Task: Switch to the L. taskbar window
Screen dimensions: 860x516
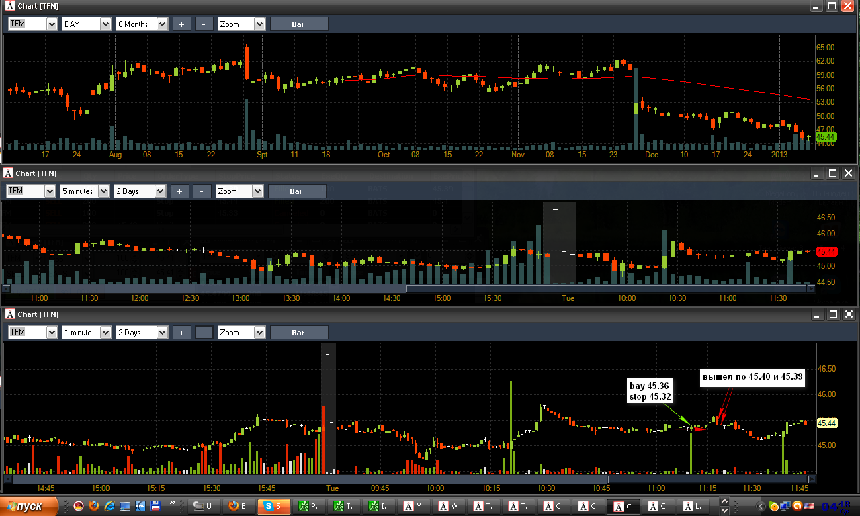Action: [x=693, y=506]
